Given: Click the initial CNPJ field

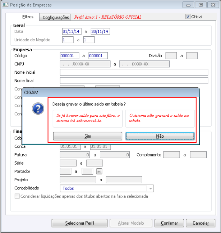Looking at the screenshot, I should (x=85, y=64).
